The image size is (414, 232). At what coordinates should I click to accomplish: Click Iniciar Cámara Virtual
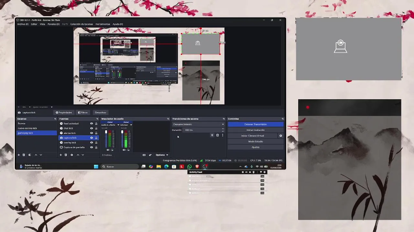point(253,136)
